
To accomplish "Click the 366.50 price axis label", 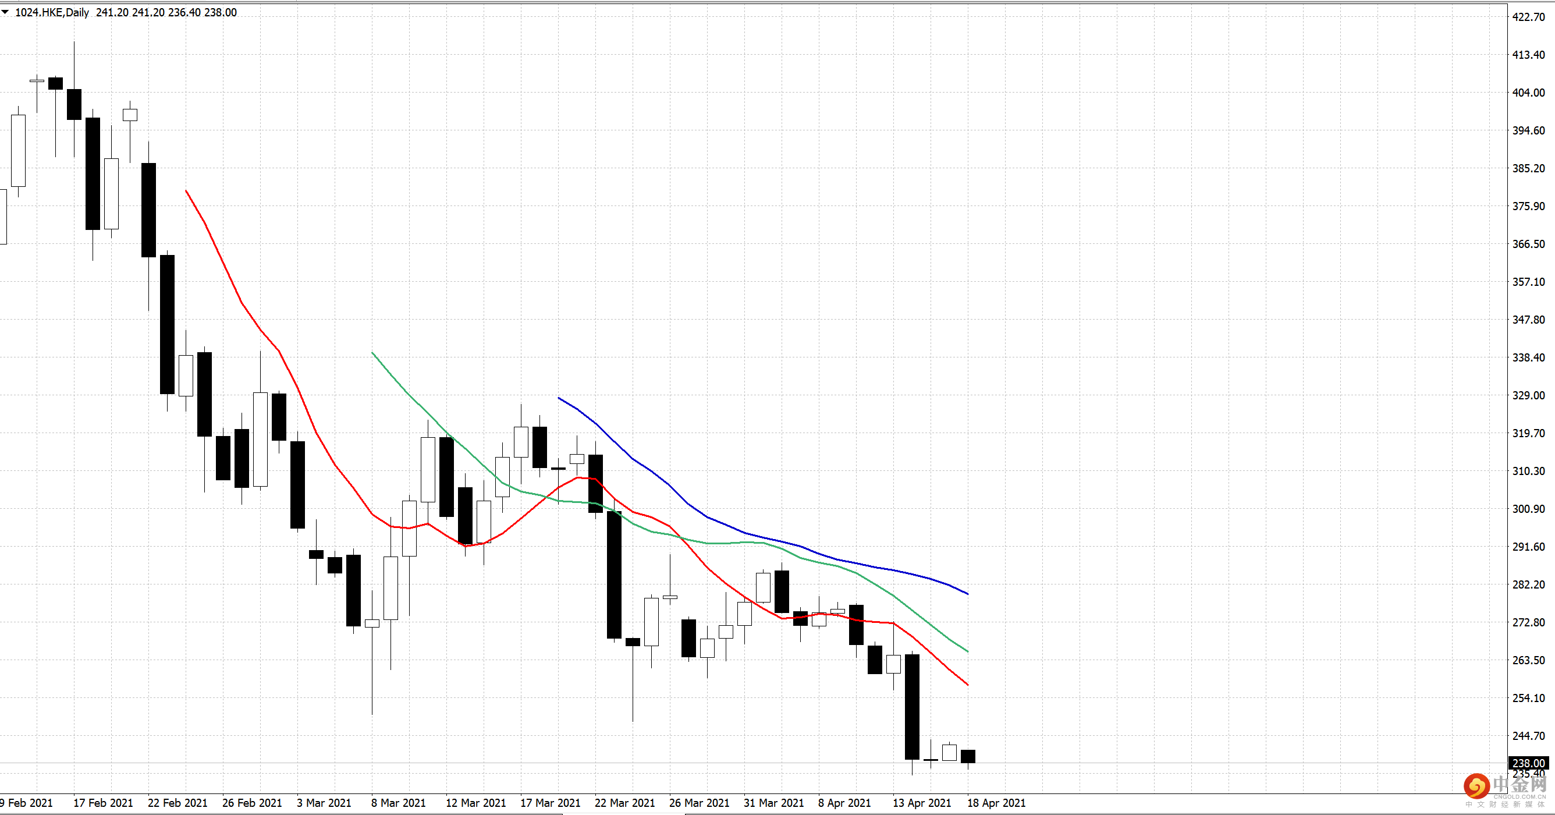I will [1528, 244].
